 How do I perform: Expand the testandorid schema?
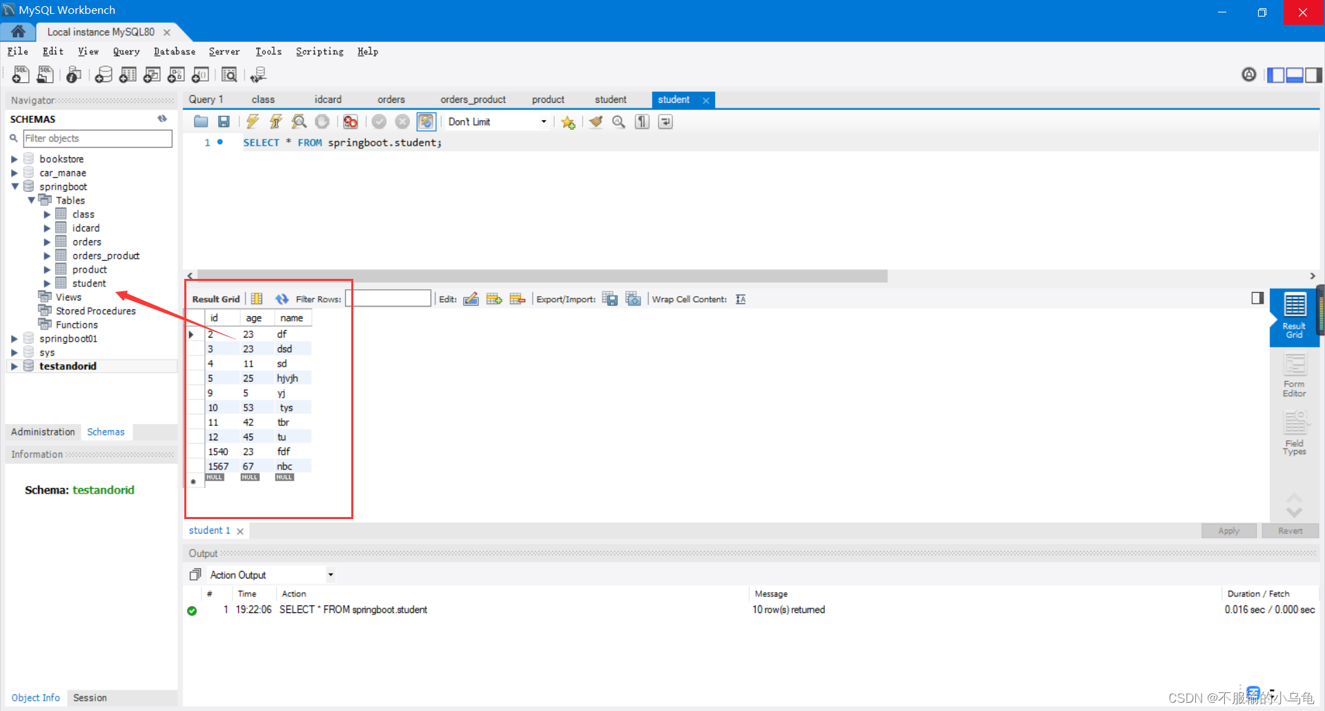pos(14,366)
